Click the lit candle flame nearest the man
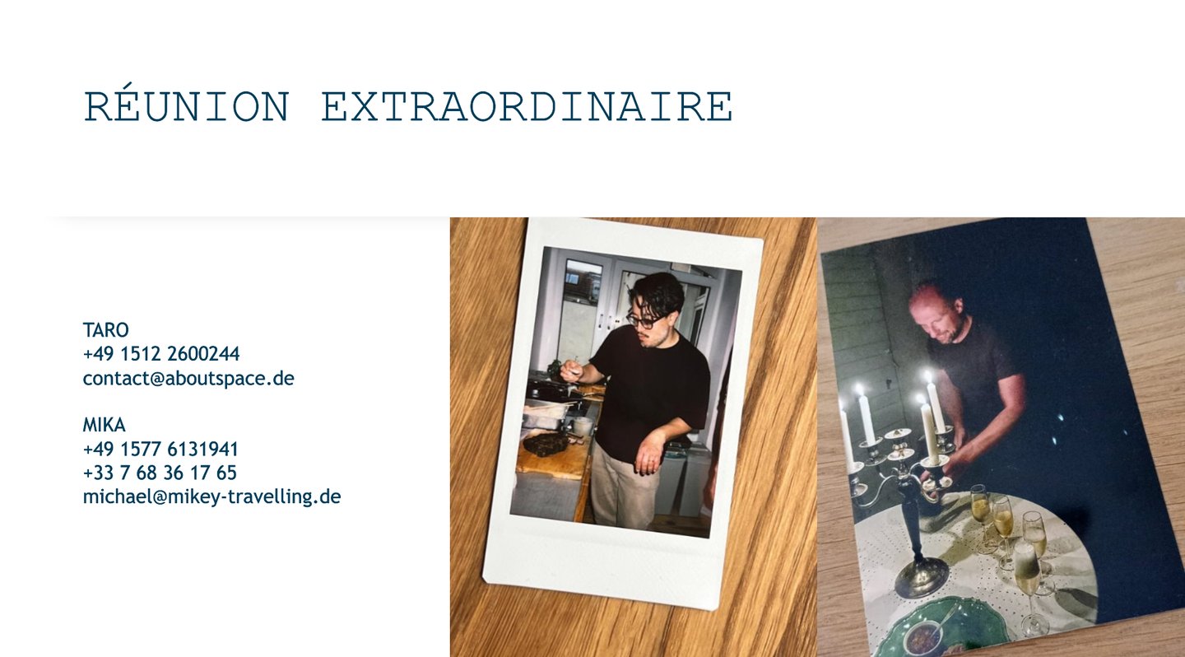 click(927, 377)
